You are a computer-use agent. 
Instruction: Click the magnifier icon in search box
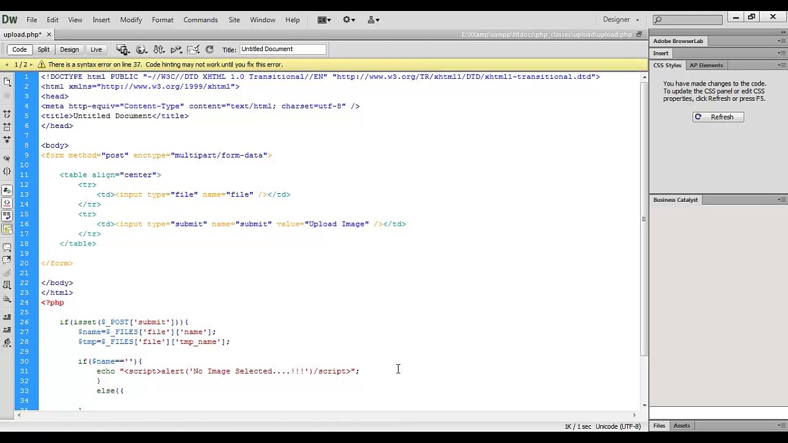point(658,20)
